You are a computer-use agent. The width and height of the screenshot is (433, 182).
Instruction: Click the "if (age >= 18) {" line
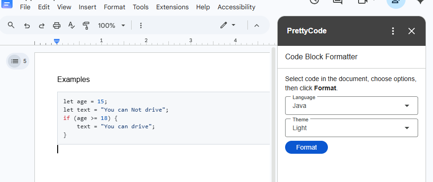90,118
